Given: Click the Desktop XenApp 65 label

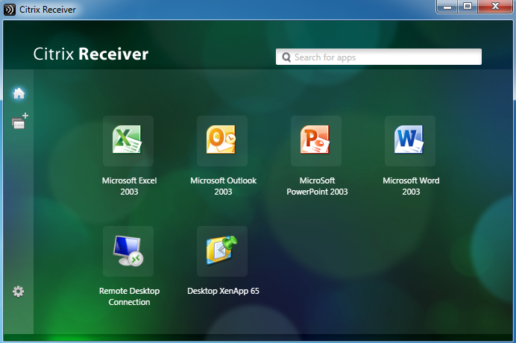Looking at the screenshot, I should (223, 291).
